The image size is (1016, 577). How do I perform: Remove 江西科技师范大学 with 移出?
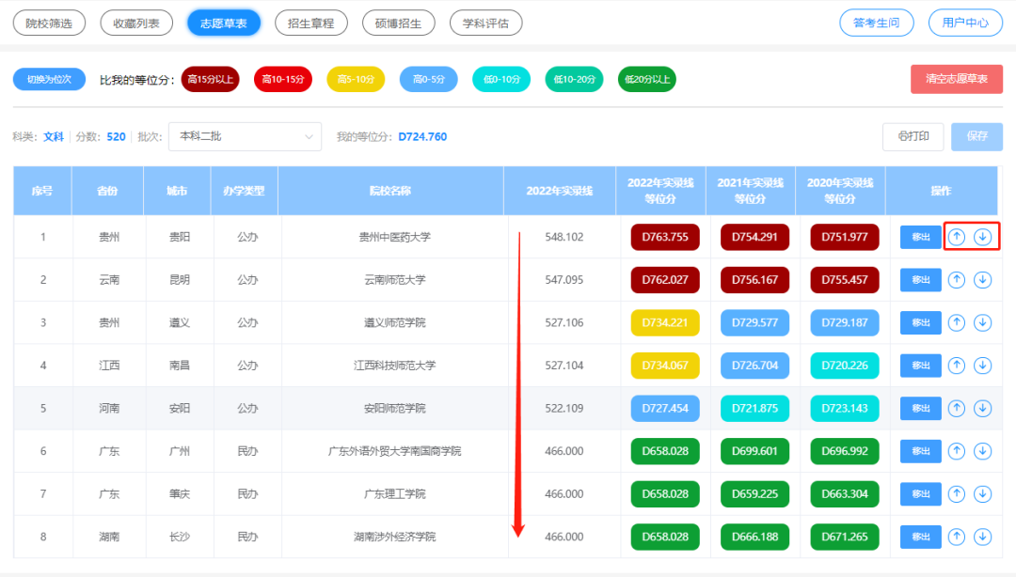921,366
